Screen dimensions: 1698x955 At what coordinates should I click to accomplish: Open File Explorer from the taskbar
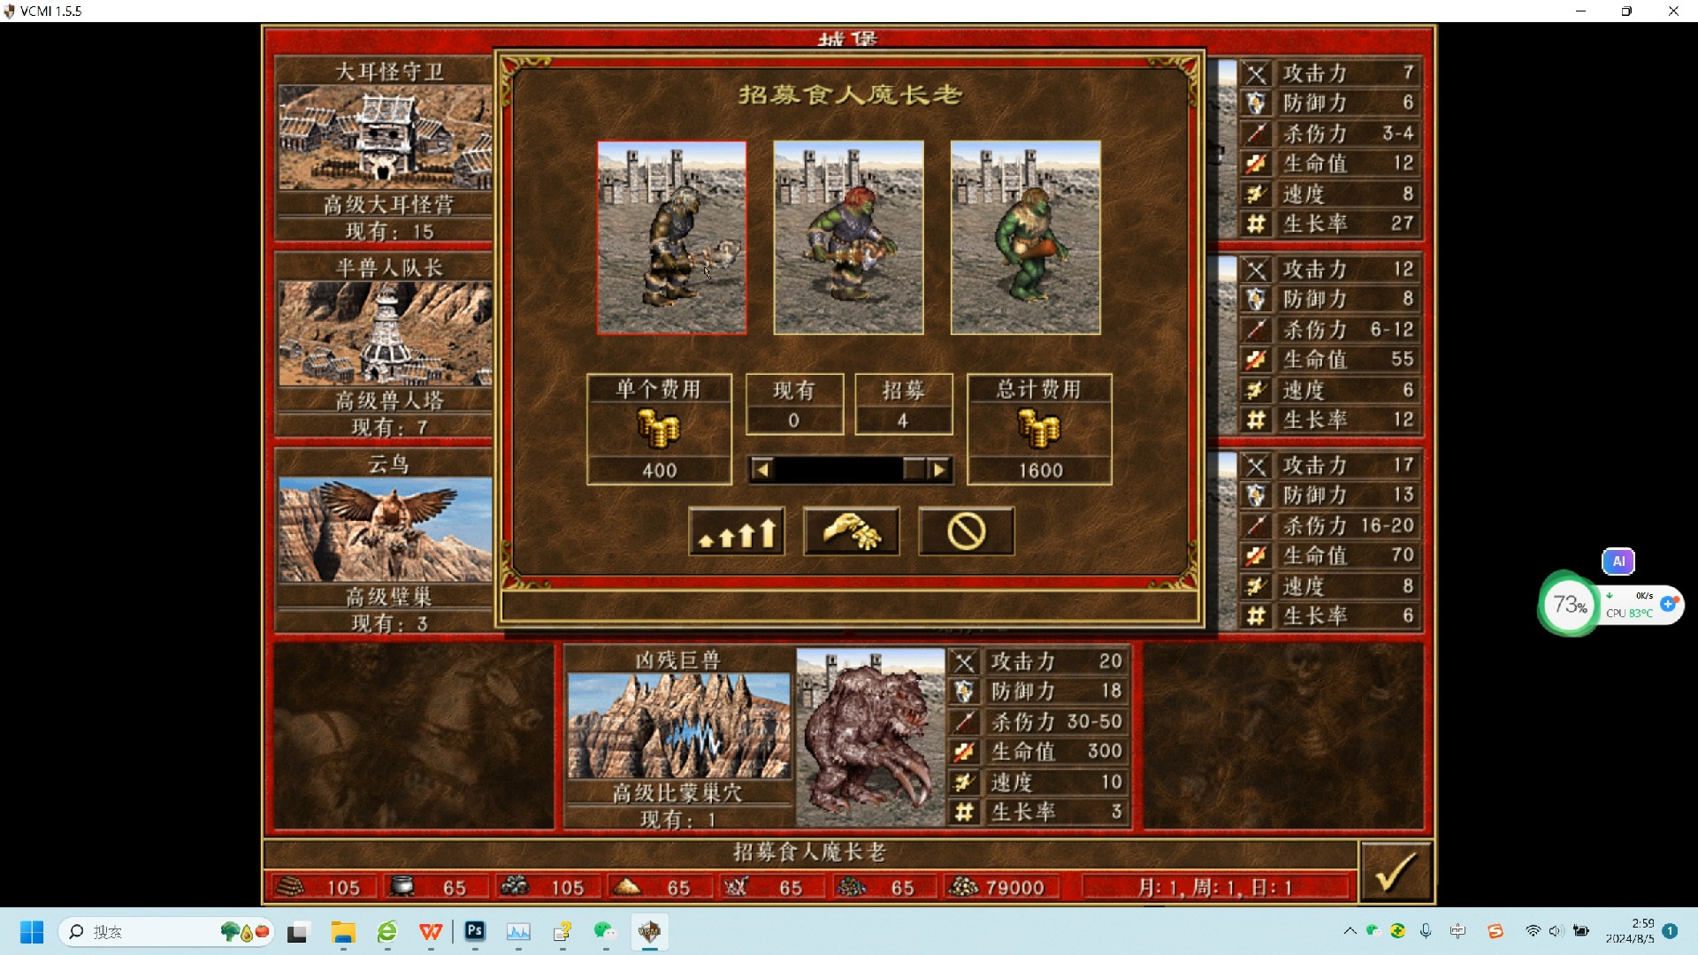pyautogui.click(x=343, y=931)
